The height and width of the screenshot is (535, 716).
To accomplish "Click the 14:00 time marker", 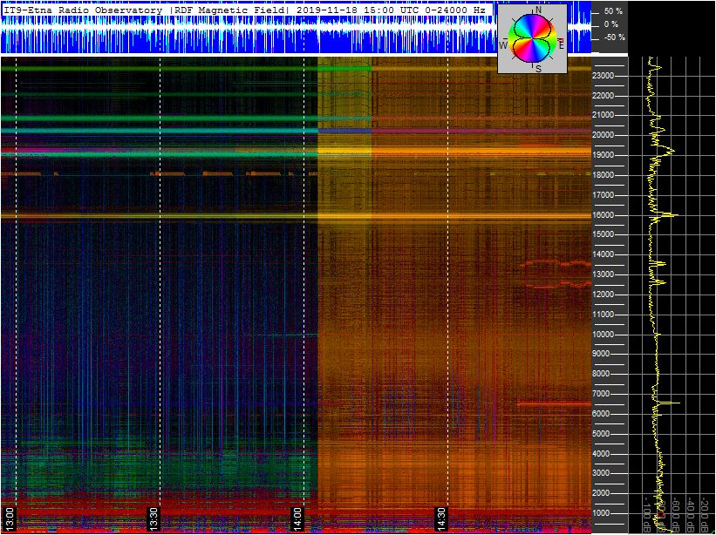I will click(x=297, y=518).
